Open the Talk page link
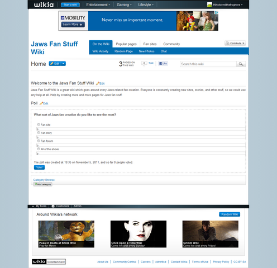The width and height of the screenshot is (277, 268). pos(151,63)
